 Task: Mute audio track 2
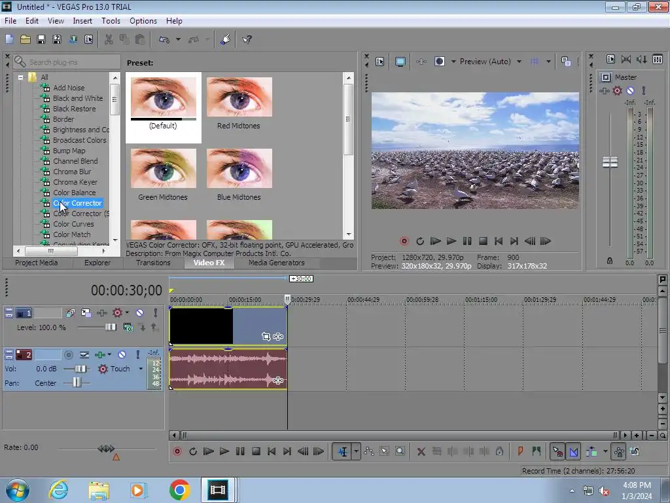[122, 354]
